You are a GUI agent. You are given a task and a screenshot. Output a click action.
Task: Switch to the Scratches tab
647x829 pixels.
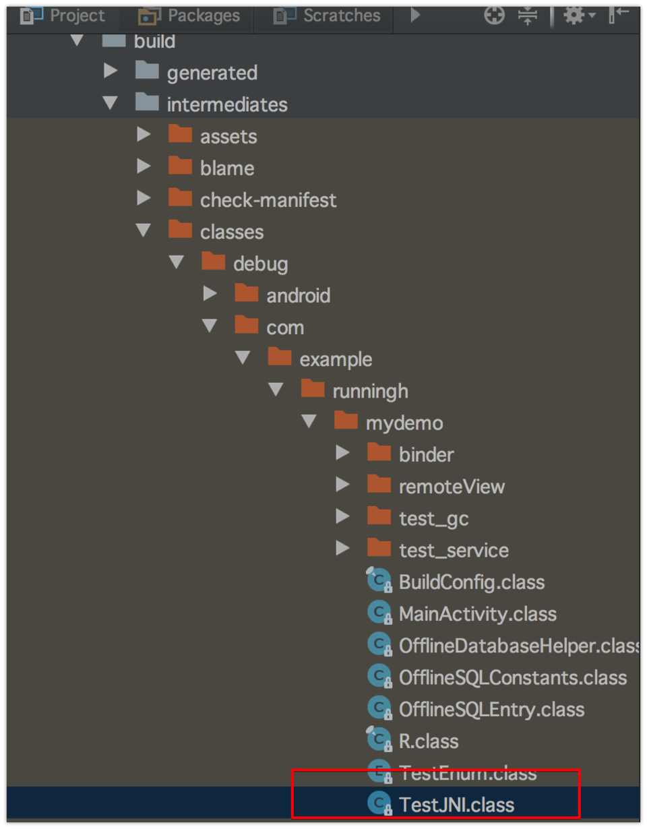tap(328, 15)
